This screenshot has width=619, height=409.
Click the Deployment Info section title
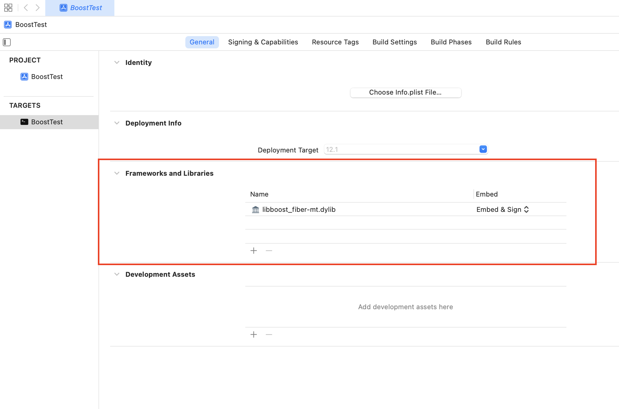[x=153, y=123]
